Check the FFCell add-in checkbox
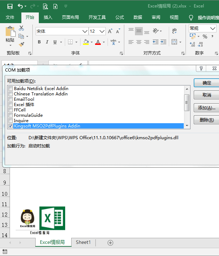The image size is (219, 256). tap(11, 110)
